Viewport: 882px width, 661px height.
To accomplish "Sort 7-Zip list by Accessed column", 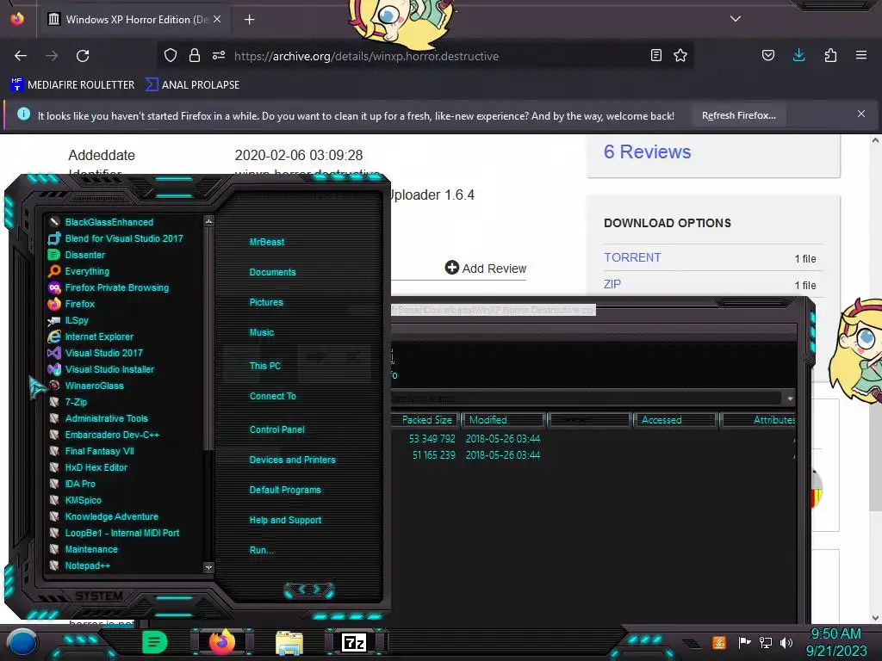I will pyautogui.click(x=674, y=420).
